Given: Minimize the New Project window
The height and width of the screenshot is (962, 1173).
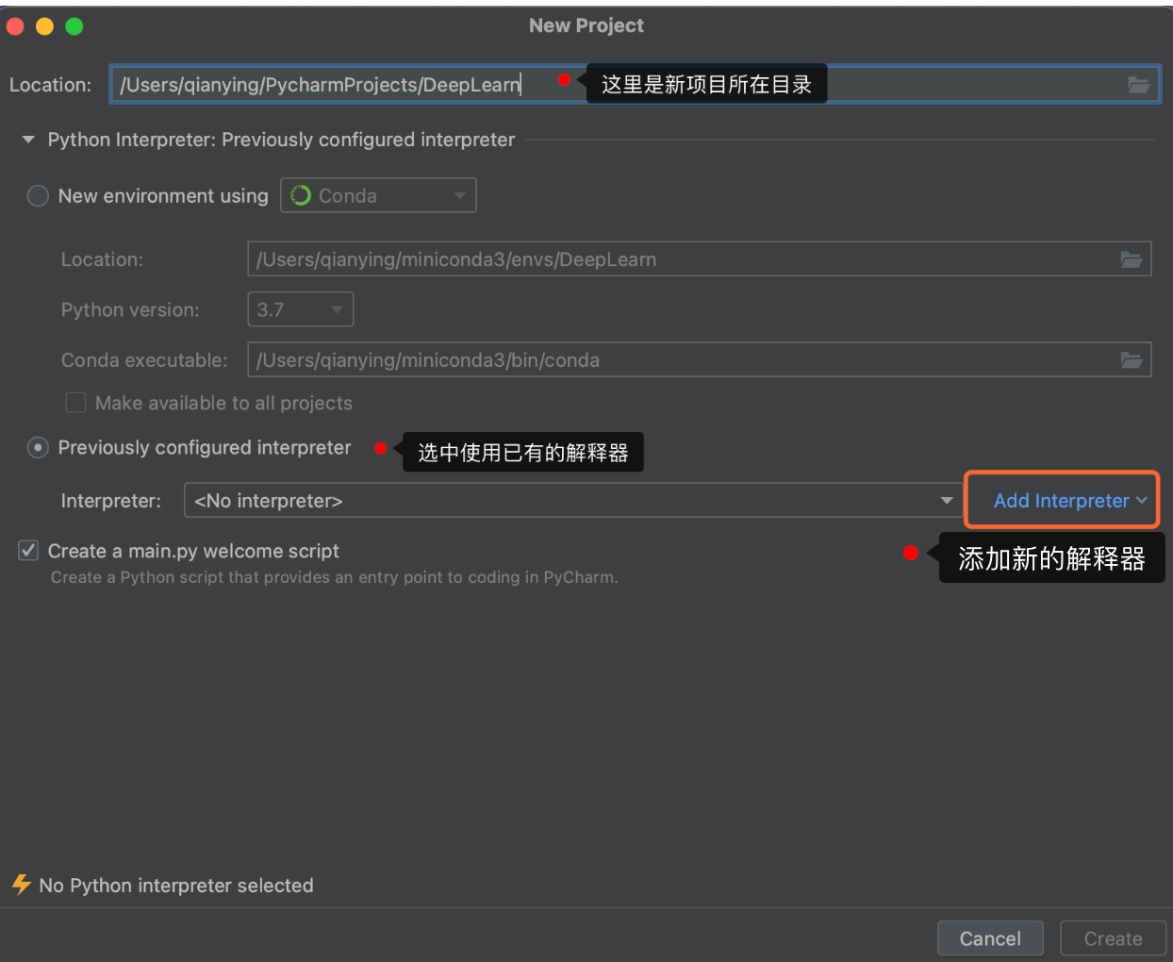Looking at the screenshot, I should pyautogui.click(x=44, y=26).
